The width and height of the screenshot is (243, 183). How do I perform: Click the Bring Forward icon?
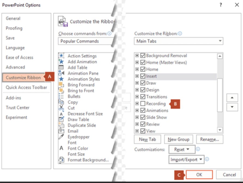coord(61,85)
